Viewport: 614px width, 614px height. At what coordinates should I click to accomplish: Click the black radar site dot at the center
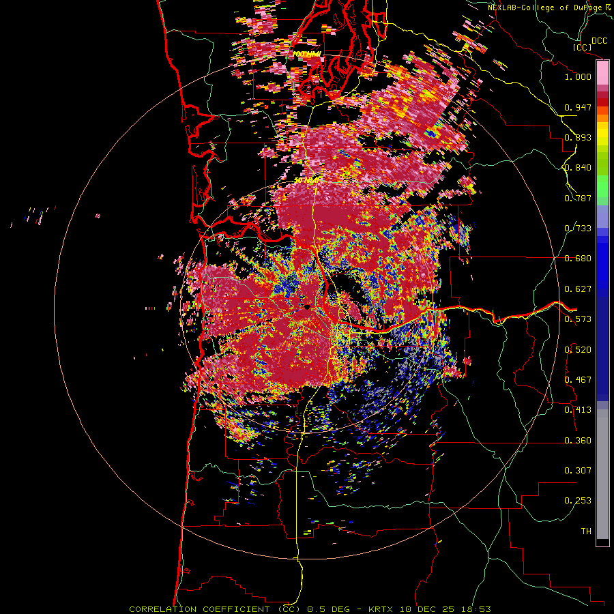[x=306, y=307]
